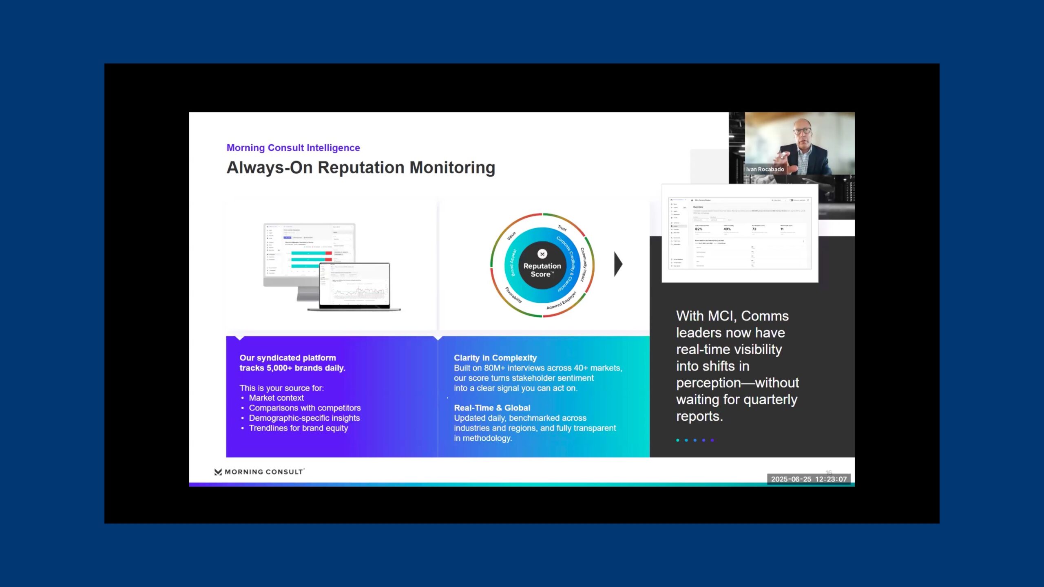Click the black right-pointing triangle arrow
The height and width of the screenshot is (587, 1044).
tap(618, 264)
